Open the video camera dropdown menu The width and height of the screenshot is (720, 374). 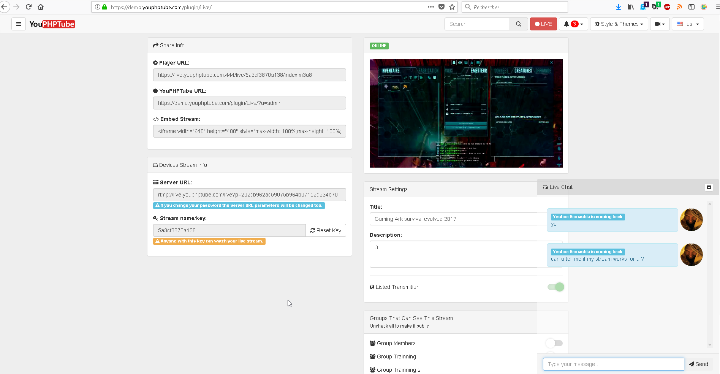pyautogui.click(x=660, y=24)
